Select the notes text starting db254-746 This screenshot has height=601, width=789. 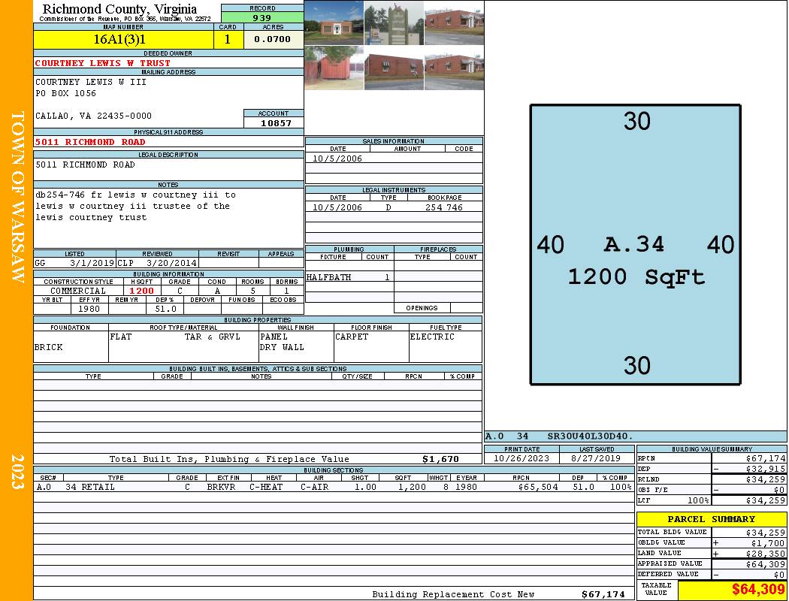pos(135,206)
